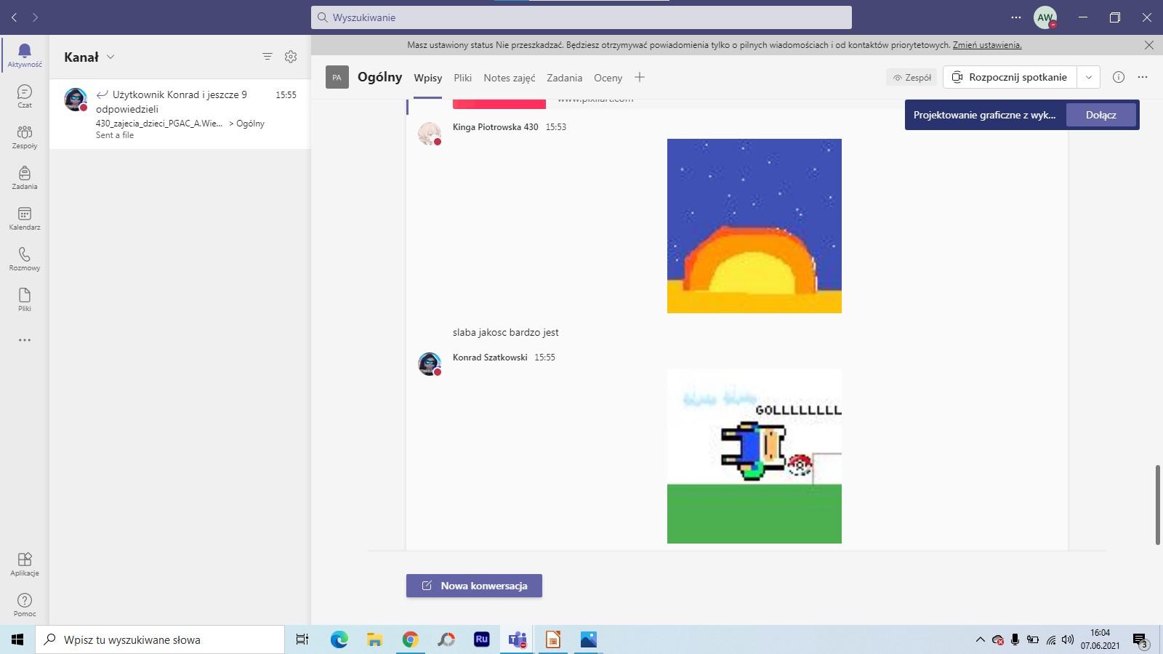The image size is (1163, 654).
Task: Open Rozmowy calls
Action: (x=24, y=259)
